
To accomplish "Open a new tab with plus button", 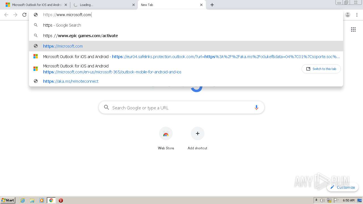I will [x=212, y=5].
